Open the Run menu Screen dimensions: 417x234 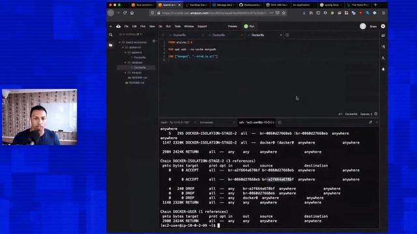(x=168, y=26)
